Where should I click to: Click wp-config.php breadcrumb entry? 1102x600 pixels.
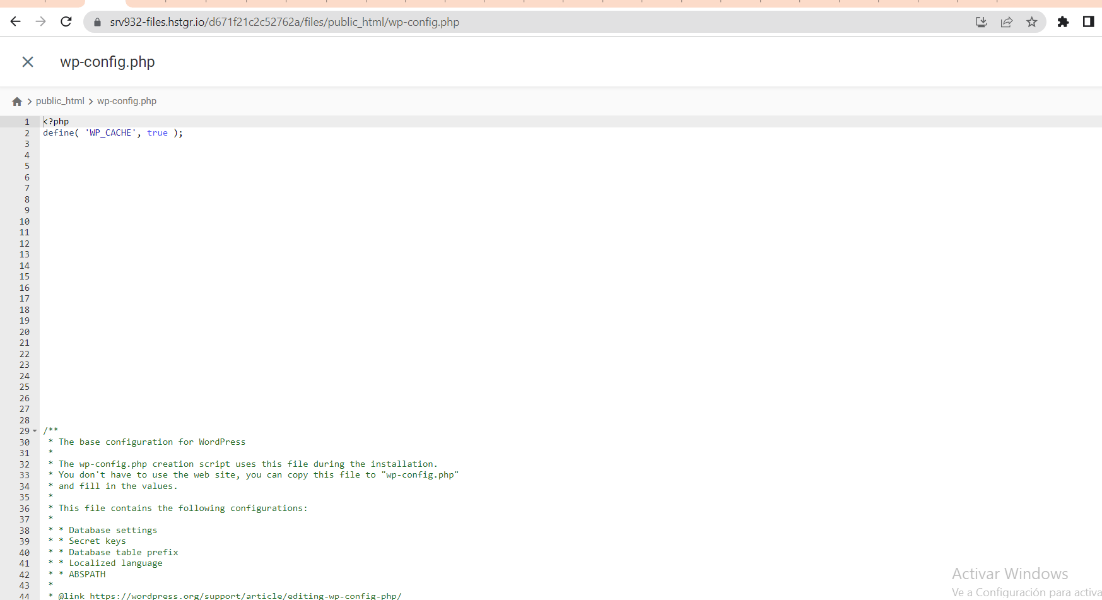(127, 101)
